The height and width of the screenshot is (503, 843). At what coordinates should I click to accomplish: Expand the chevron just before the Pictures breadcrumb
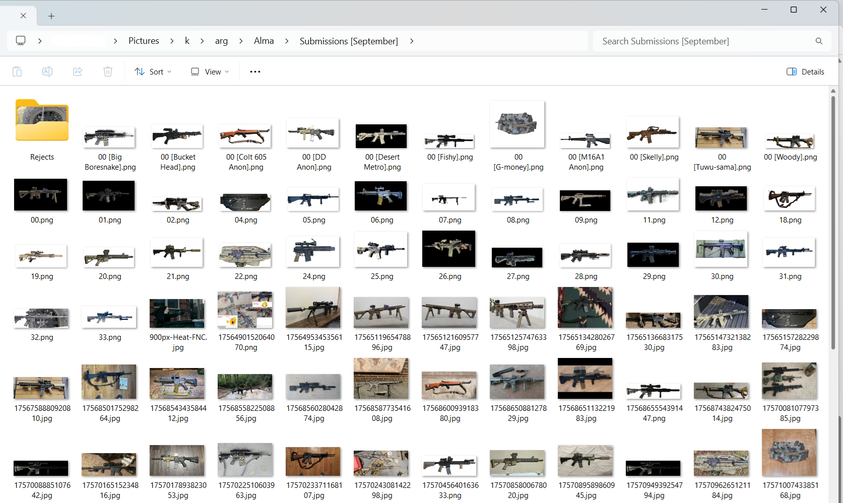click(115, 41)
